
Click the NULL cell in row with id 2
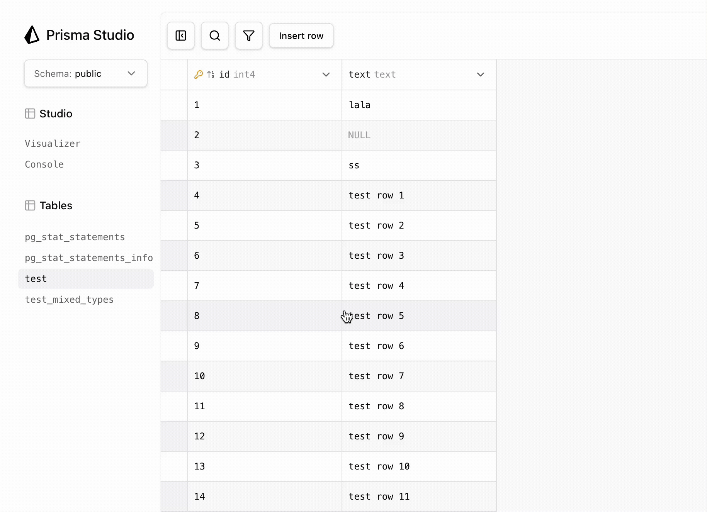(419, 135)
